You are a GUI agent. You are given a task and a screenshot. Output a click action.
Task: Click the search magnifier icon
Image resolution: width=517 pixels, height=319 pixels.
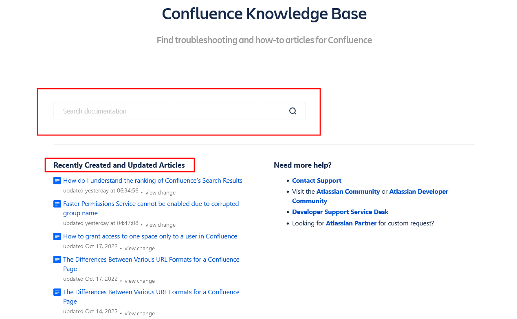[x=293, y=111]
